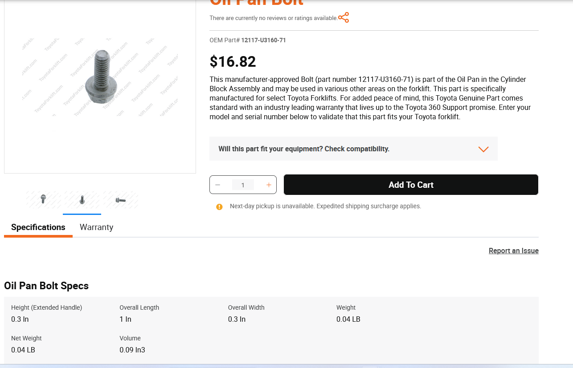The height and width of the screenshot is (368, 573).
Task: Click the quantity input field
Action: [243, 185]
